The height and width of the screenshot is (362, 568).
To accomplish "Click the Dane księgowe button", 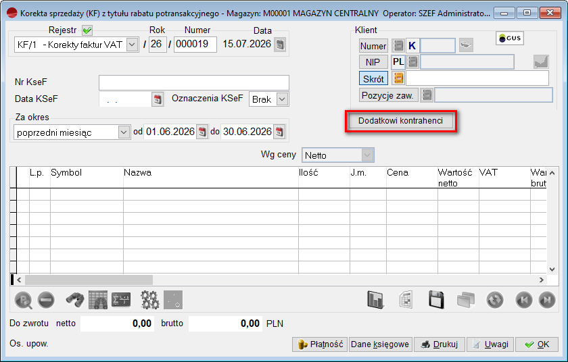I will [380, 344].
